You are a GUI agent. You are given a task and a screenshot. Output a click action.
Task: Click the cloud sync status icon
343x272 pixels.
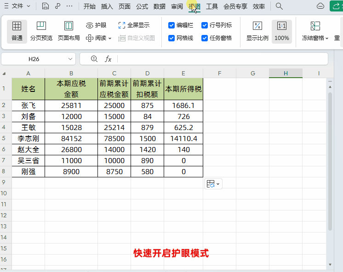[320, 6]
